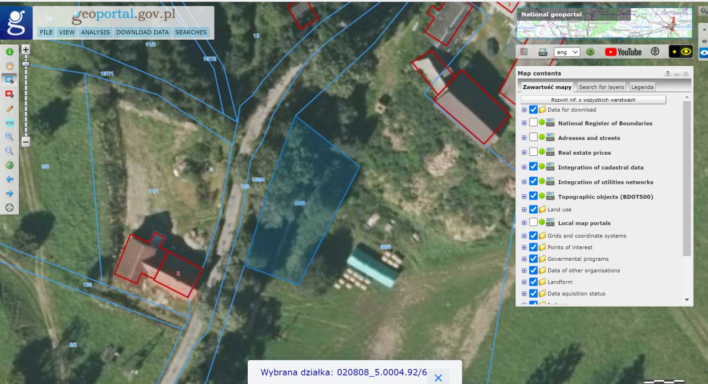The height and width of the screenshot is (384, 708).
Task: Expand Integration of cadastral data node
Action: [x=524, y=166]
